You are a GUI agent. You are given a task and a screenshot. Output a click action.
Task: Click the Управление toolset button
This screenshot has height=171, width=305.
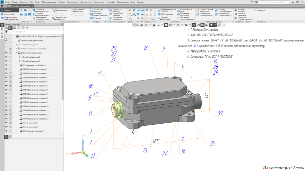coord(9,14)
